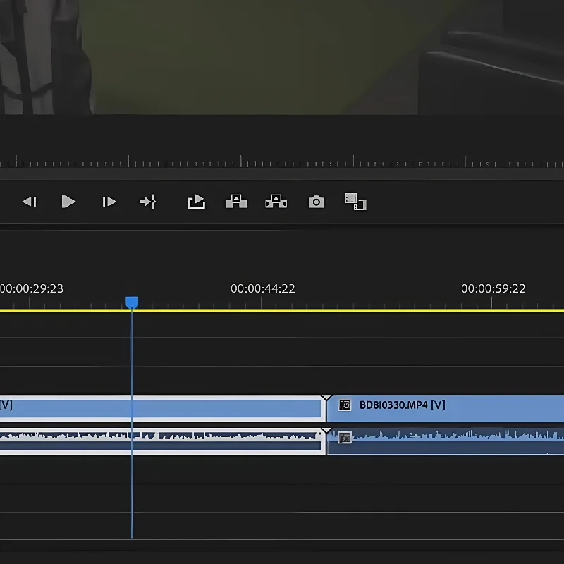The image size is (564, 564).
Task: Click timeline ruler at 00:00:59:22
Action: pyautogui.click(x=492, y=303)
